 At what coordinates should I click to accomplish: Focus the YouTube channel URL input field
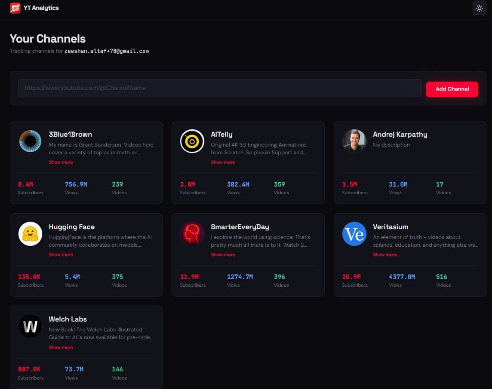pos(220,88)
